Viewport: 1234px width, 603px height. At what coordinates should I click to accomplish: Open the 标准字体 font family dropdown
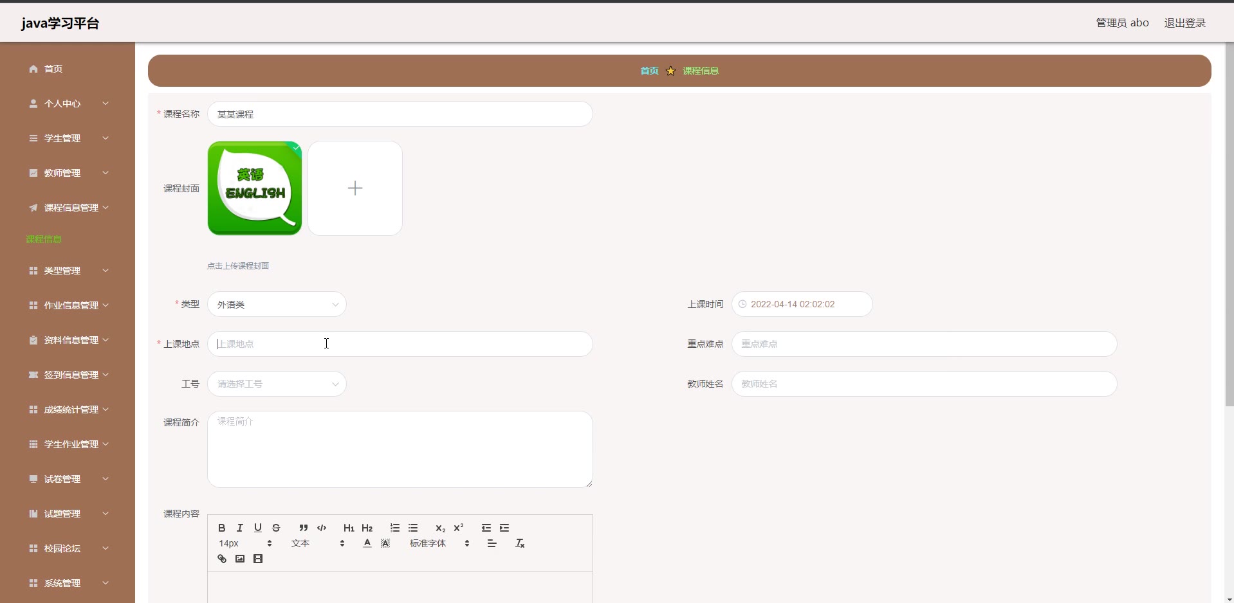pyautogui.click(x=439, y=543)
